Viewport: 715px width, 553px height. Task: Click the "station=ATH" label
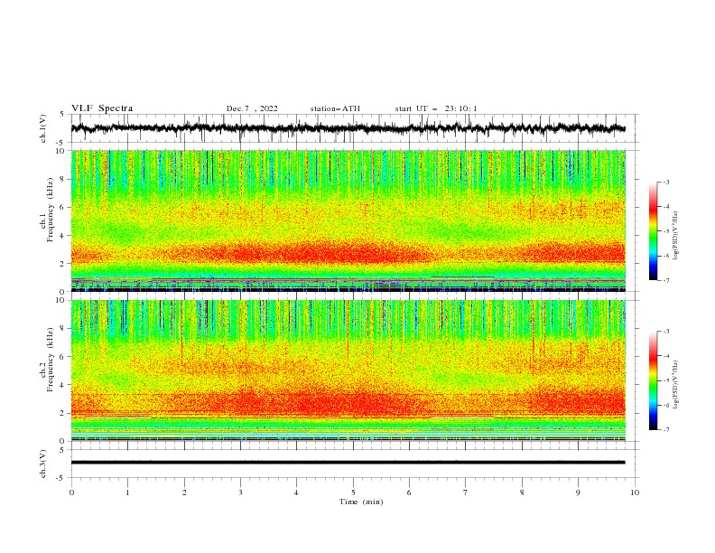[x=335, y=108]
